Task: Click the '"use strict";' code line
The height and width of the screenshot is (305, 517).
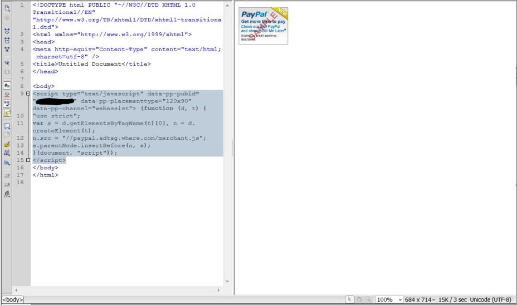Action: pyautogui.click(x=56, y=116)
